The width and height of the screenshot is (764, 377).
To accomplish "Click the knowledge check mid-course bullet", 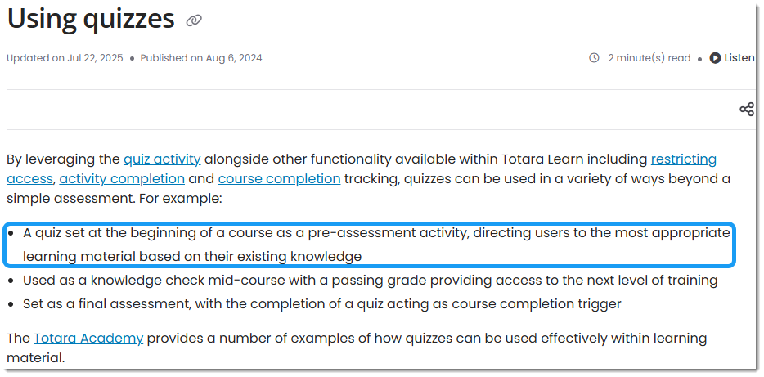I will [x=370, y=281].
